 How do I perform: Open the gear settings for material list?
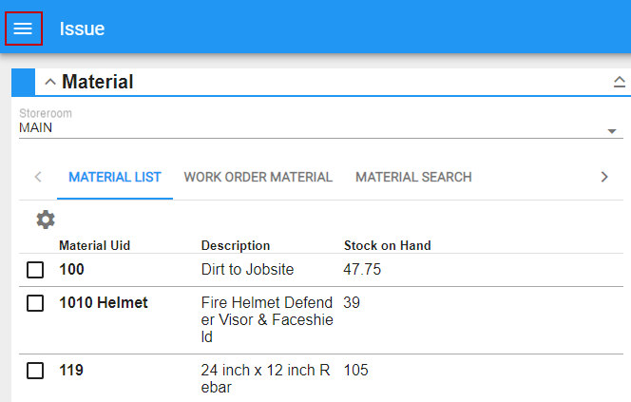pos(46,220)
